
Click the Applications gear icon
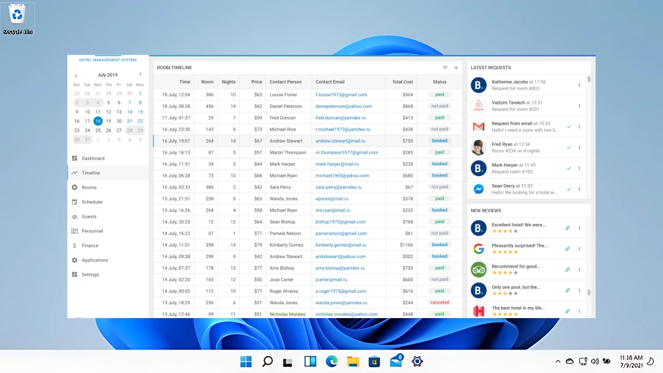75,260
